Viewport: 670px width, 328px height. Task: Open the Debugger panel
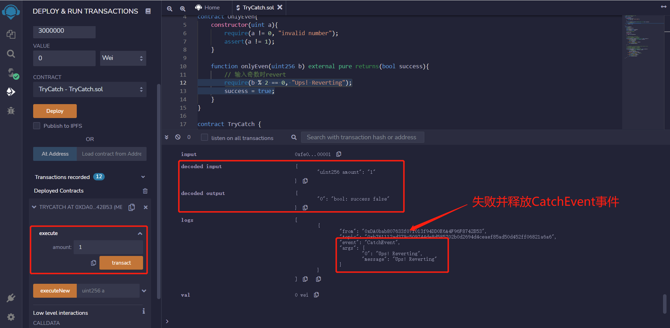click(11, 111)
